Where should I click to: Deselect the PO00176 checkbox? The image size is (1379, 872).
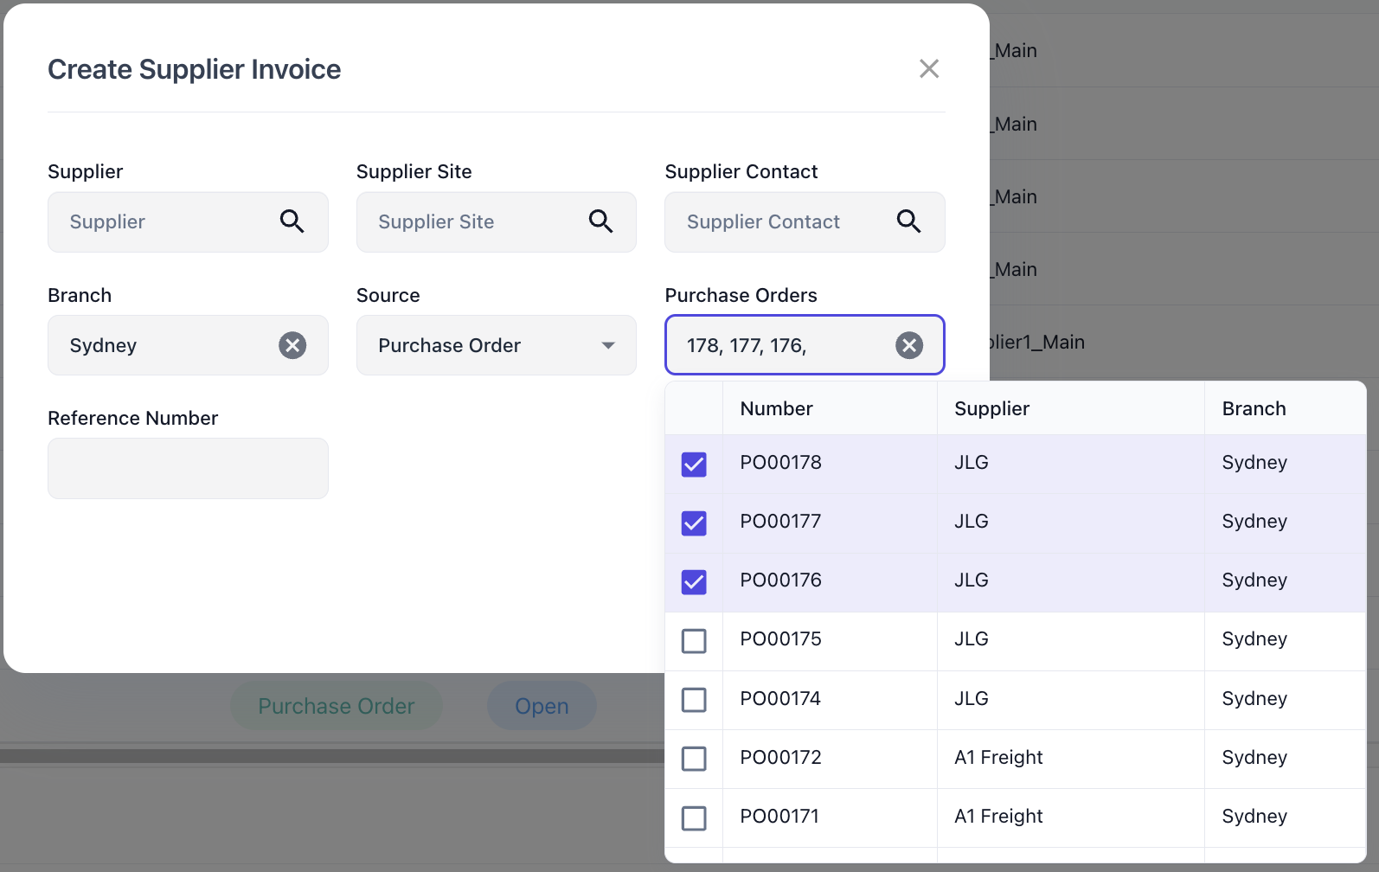(x=694, y=582)
